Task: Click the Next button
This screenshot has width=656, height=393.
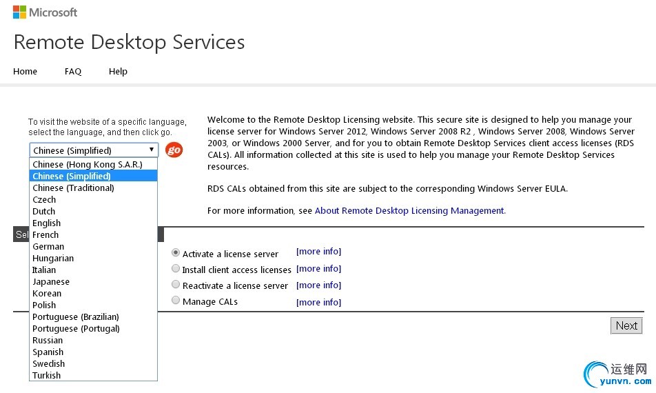Action: point(626,325)
